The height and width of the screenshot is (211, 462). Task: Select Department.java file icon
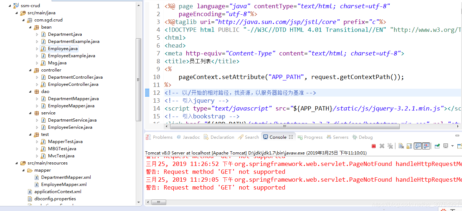pos(43,34)
